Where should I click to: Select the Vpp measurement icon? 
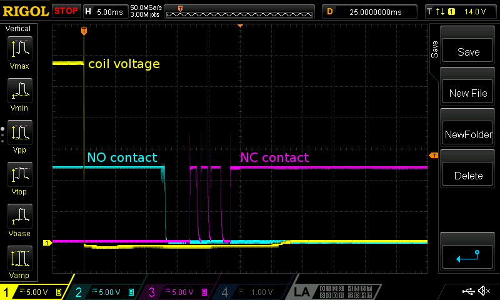coord(20,132)
